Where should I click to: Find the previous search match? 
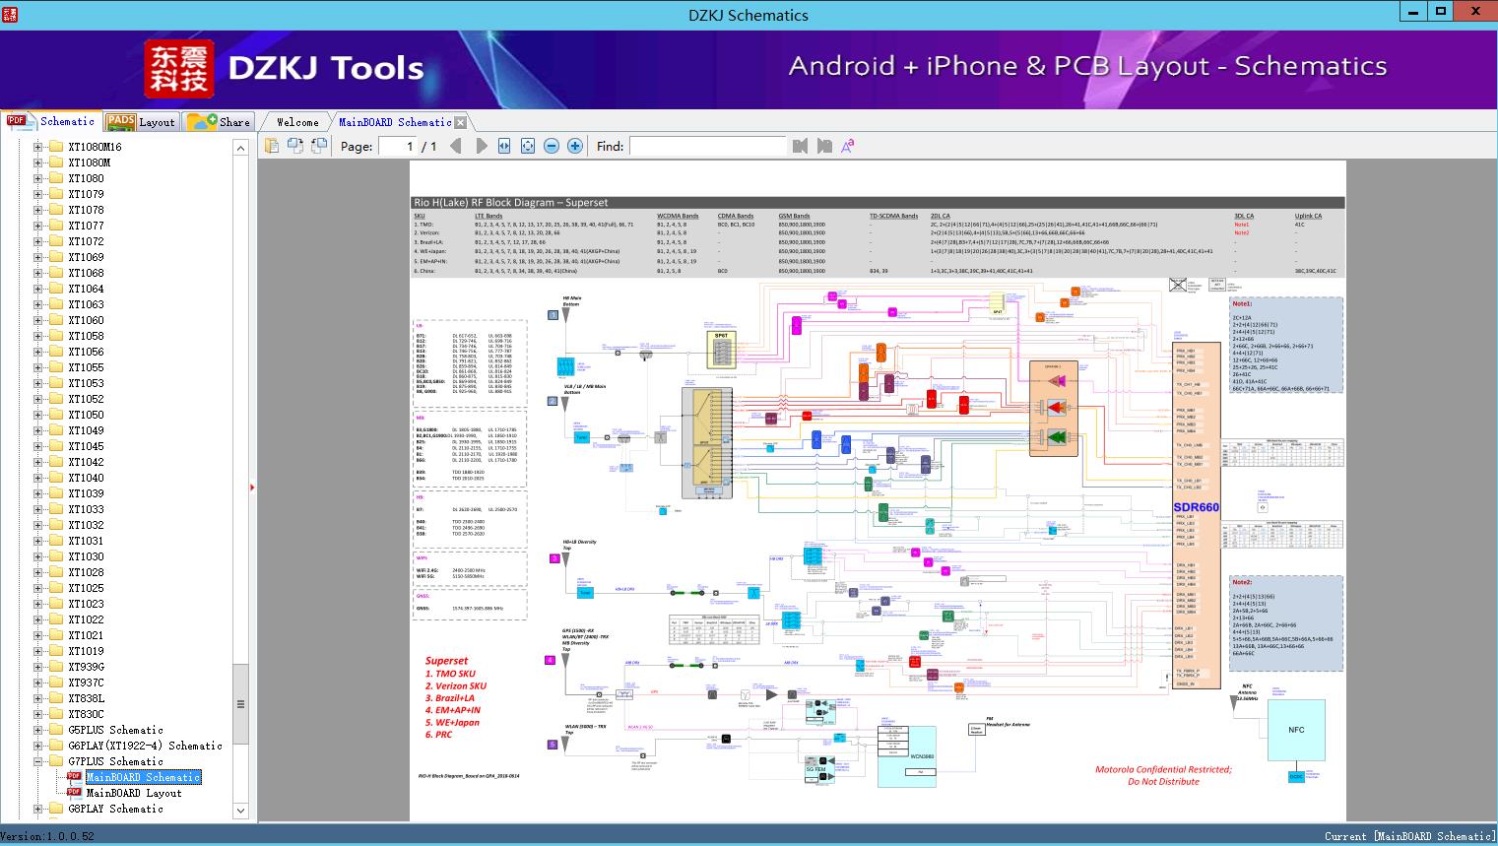[800, 146]
